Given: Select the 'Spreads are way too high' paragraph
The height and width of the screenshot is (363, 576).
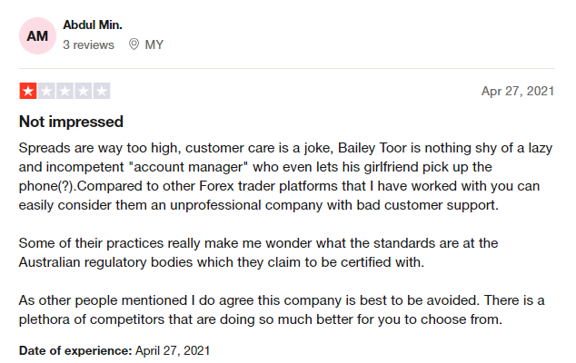Looking at the screenshot, I should (x=286, y=177).
